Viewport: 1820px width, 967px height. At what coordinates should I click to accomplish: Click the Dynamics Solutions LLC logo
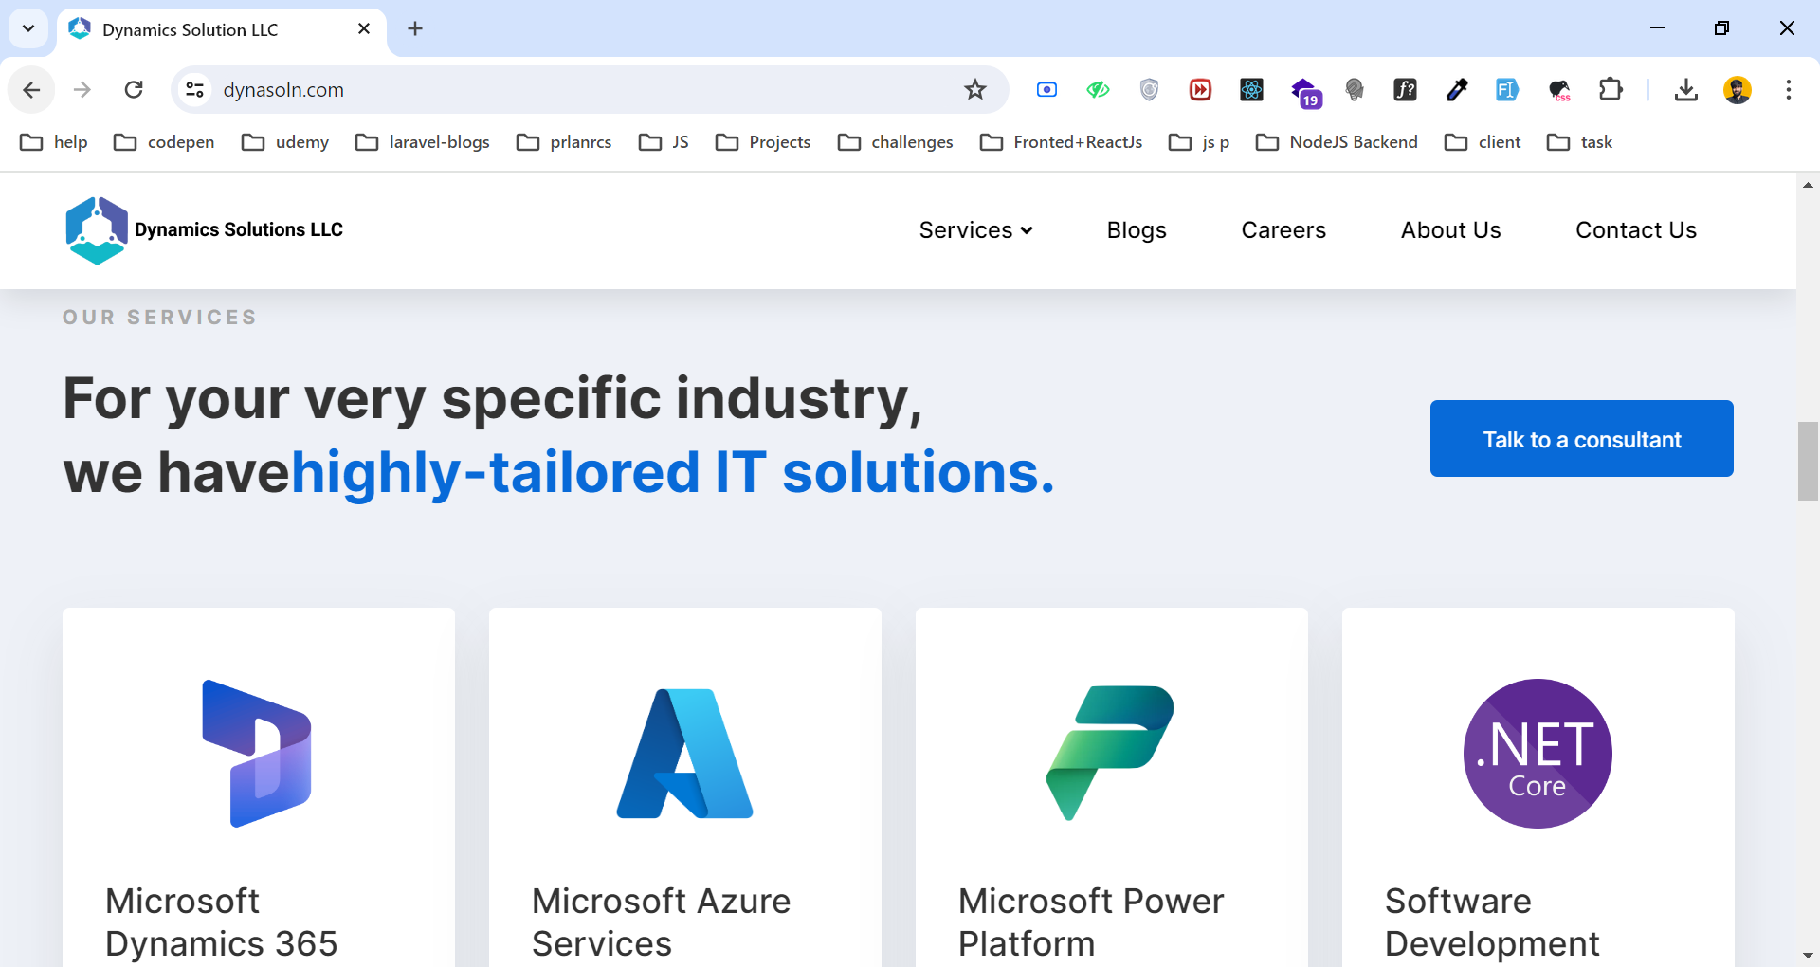[204, 230]
